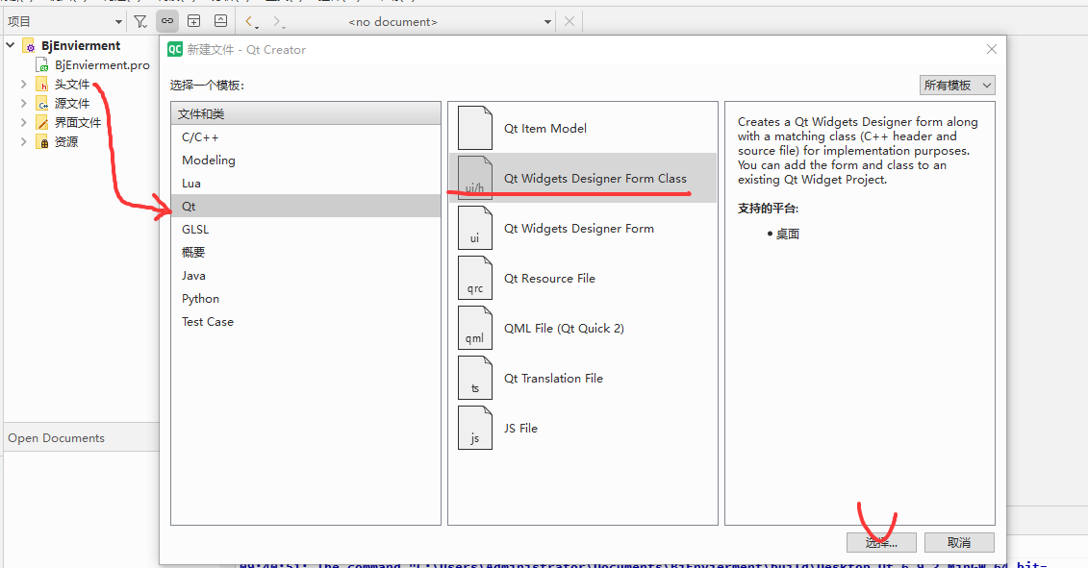Click the filter tree funnel icon
This screenshot has width=1088, height=568.
click(x=140, y=21)
